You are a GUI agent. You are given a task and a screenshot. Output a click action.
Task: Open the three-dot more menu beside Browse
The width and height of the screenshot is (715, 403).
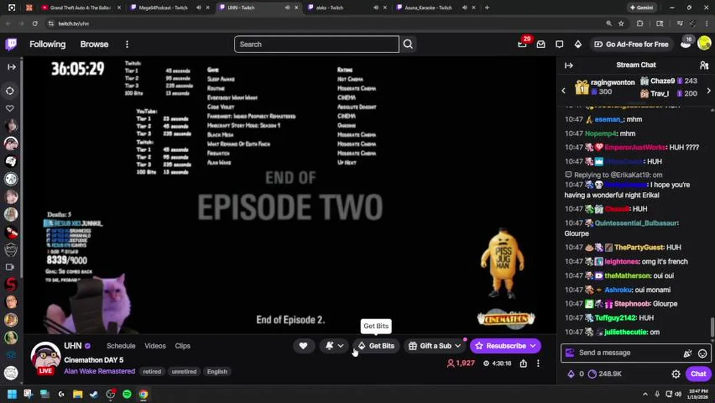tap(127, 44)
